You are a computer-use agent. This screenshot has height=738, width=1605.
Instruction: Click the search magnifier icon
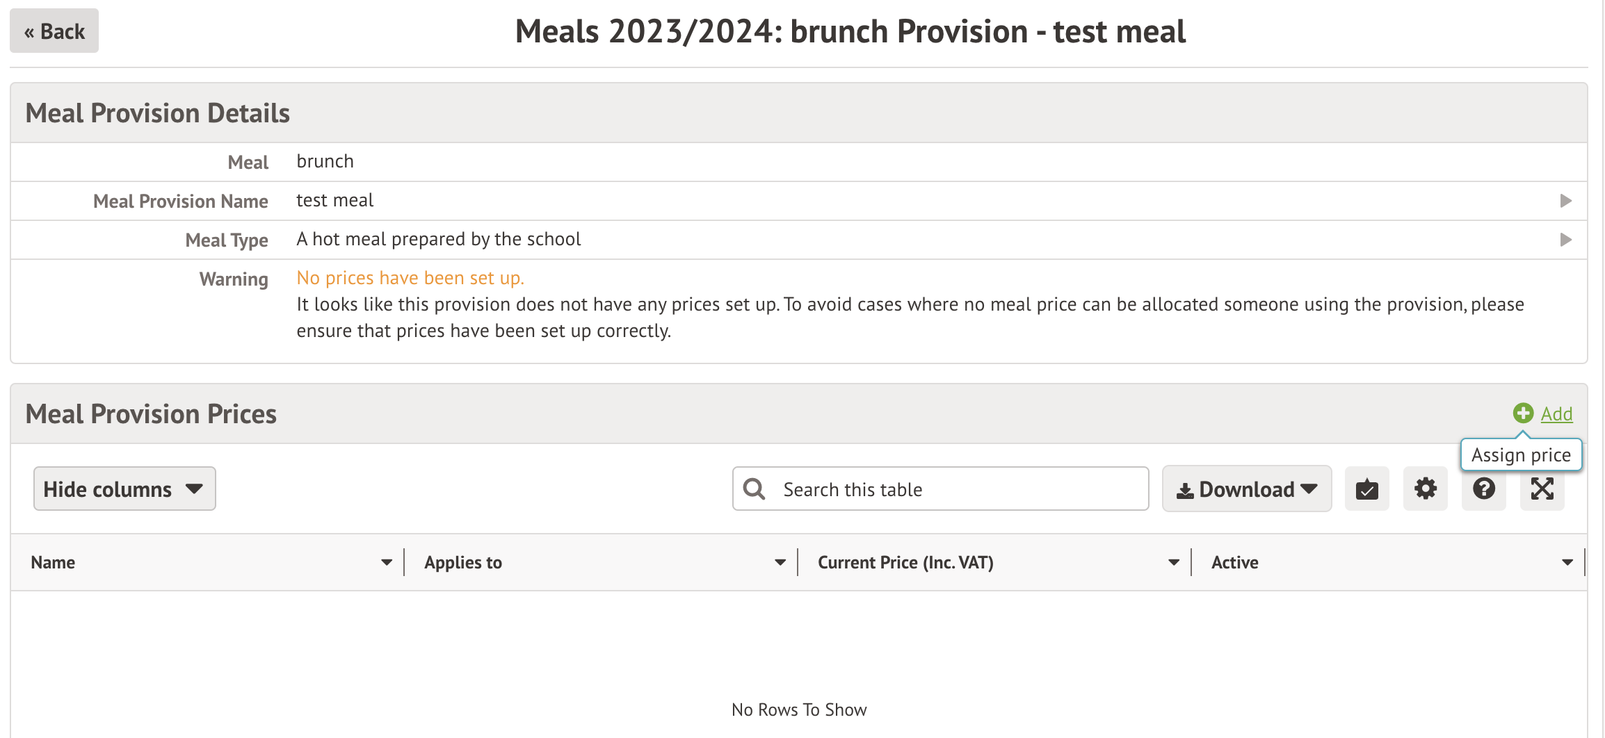(x=754, y=489)
